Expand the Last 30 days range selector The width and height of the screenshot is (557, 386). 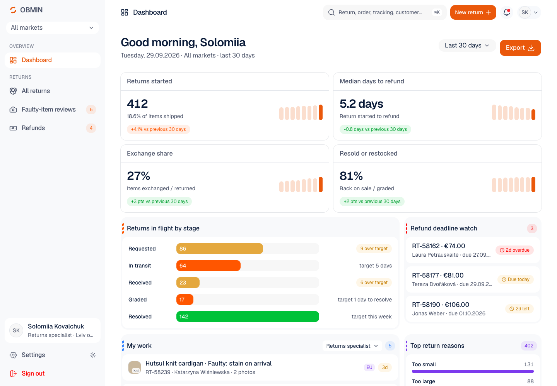(x=467, y=46)
